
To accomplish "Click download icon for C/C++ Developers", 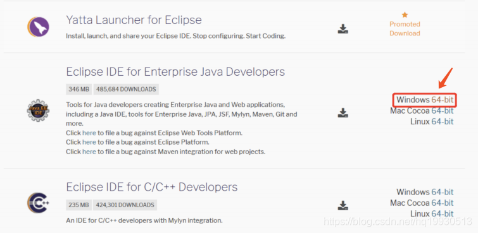I will (343, 205).
